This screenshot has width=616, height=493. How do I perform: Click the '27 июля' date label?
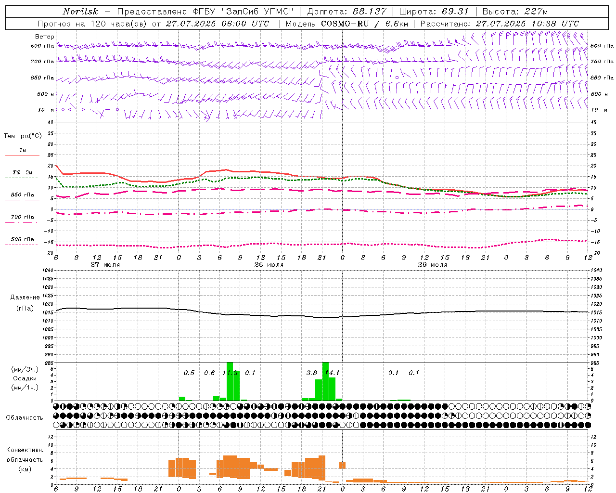105,265
